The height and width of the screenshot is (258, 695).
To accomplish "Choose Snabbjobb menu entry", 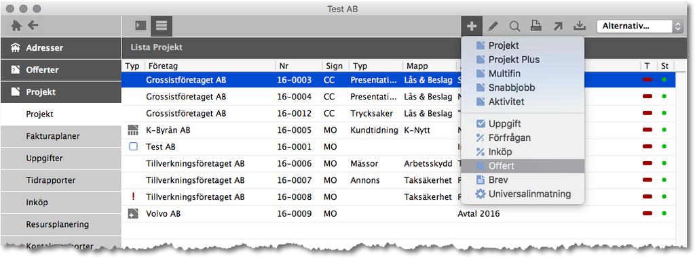I will 523,87.
